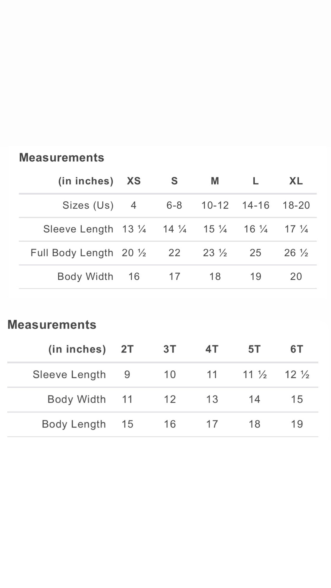Click the 2T toddler size header
The width and height of the screenshot is (331, 588).
pyautogui.click(x=127, y=349)
